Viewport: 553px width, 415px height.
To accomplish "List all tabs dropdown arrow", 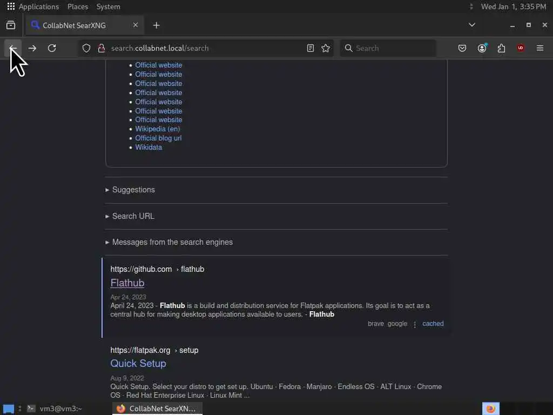I will (x=472, y=25).
